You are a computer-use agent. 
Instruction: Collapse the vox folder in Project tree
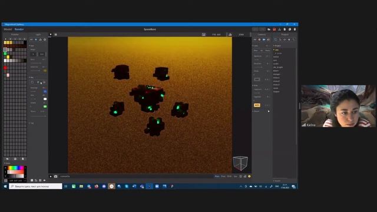pyautogui.click(x=276, y=49)
